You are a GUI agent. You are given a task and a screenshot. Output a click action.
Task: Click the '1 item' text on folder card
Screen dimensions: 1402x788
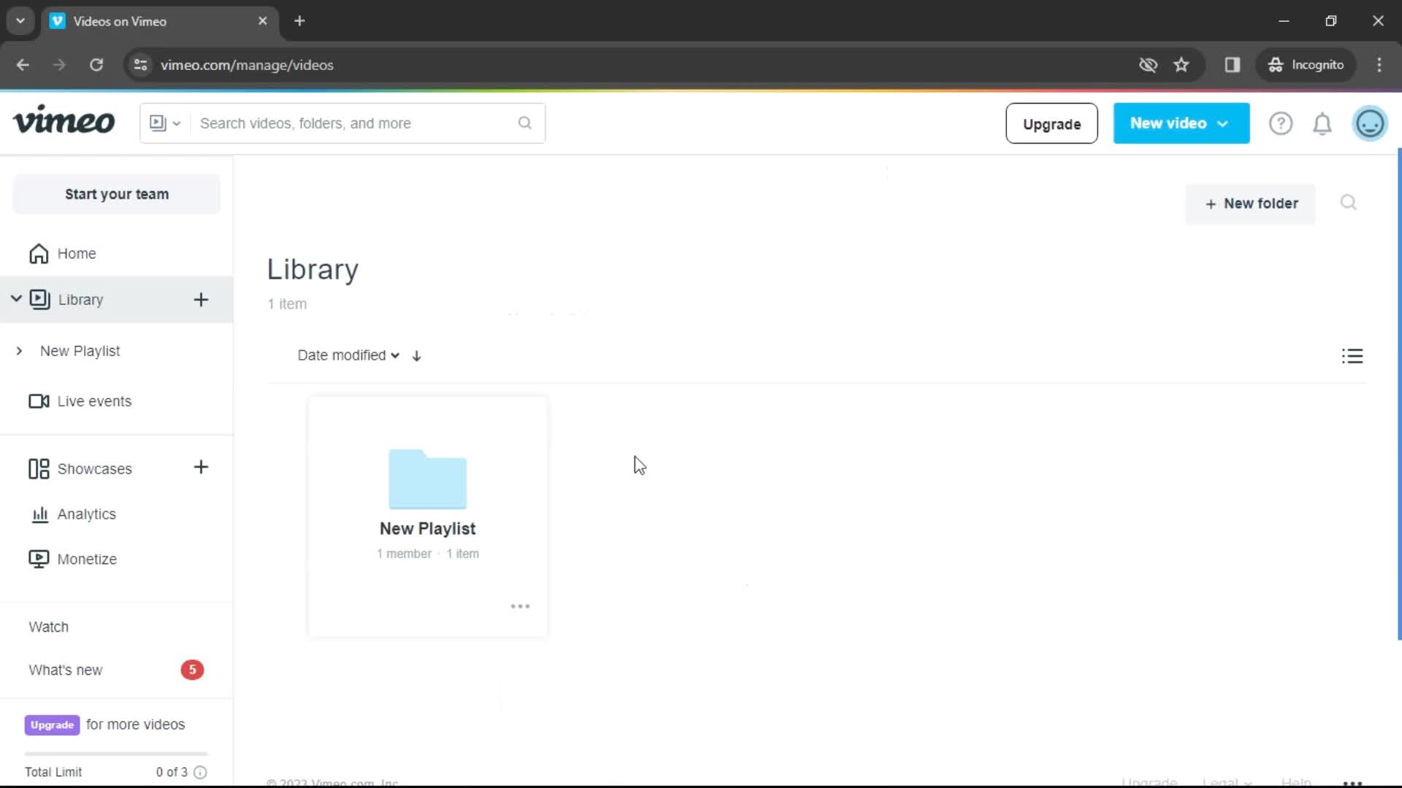pos(463,554)
